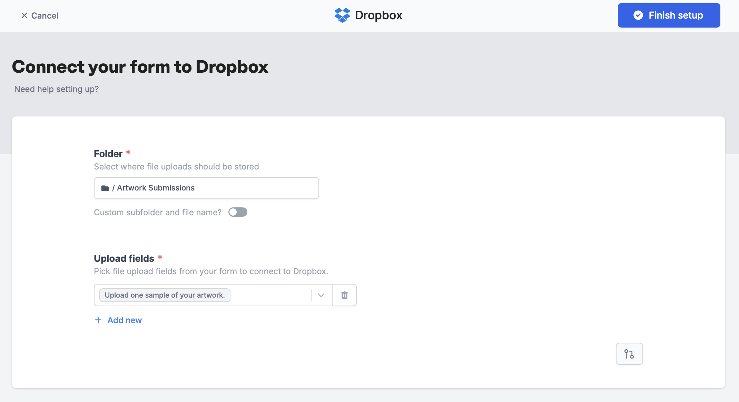This screenshot has height=402, width=739.
Task: Remove the upload field using the trash icon
Action: click(x=344, y=295)
